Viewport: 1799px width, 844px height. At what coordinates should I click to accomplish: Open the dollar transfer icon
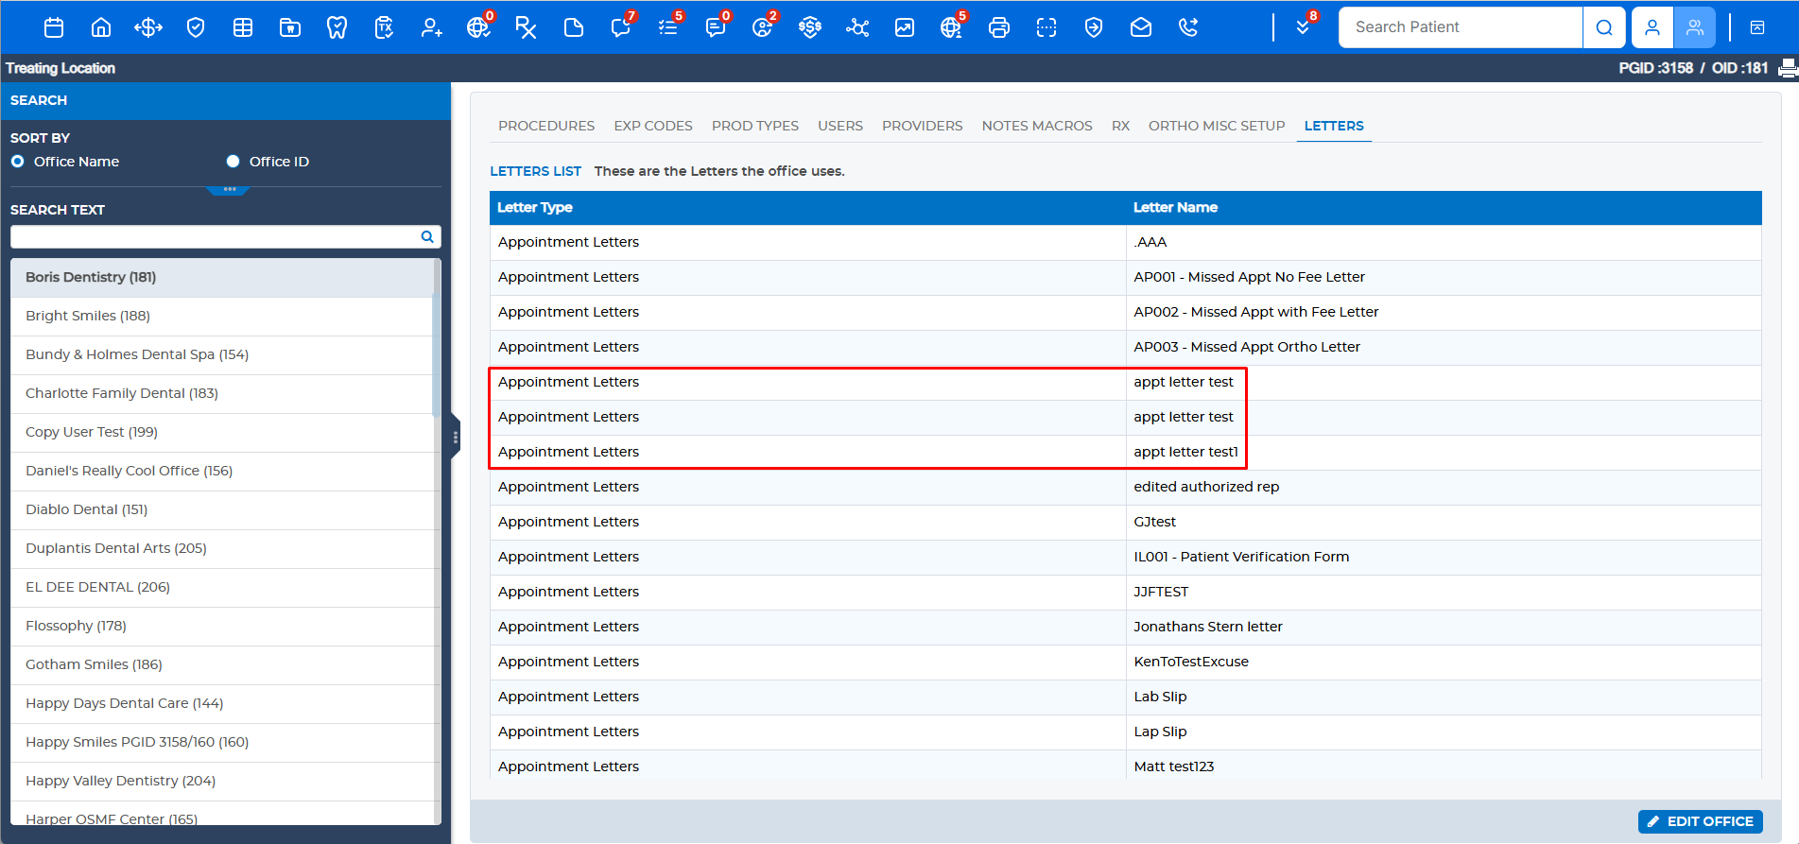click(148, 27)
